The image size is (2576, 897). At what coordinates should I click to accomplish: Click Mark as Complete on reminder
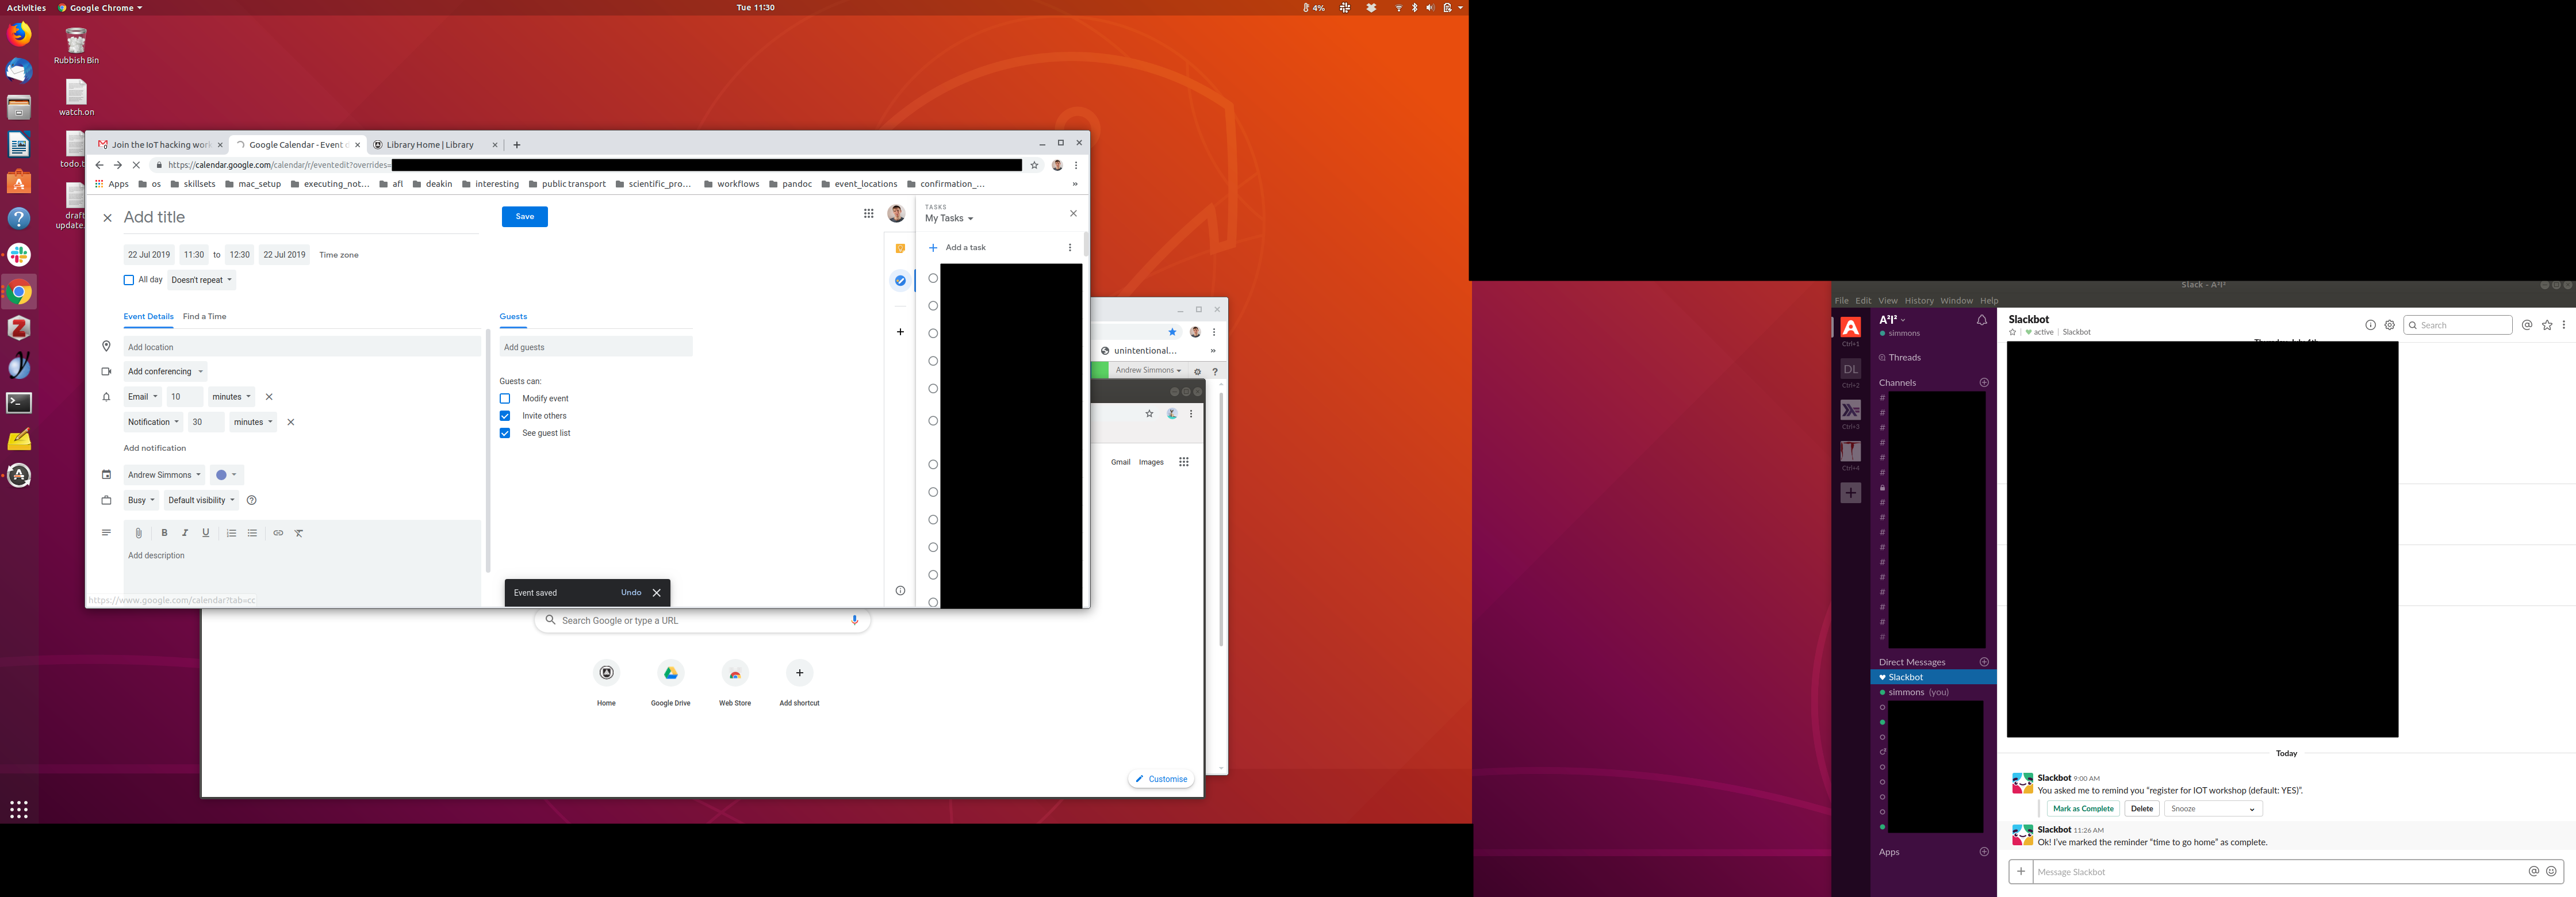point(2083,809)
